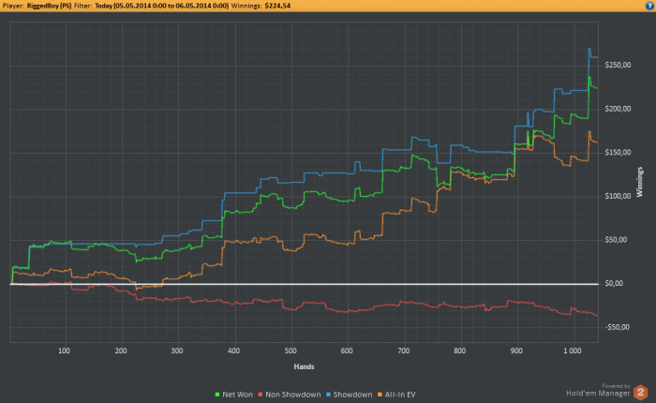Click the Hands x-axis title
Screen dimensions: 656x403
(305, 366)
